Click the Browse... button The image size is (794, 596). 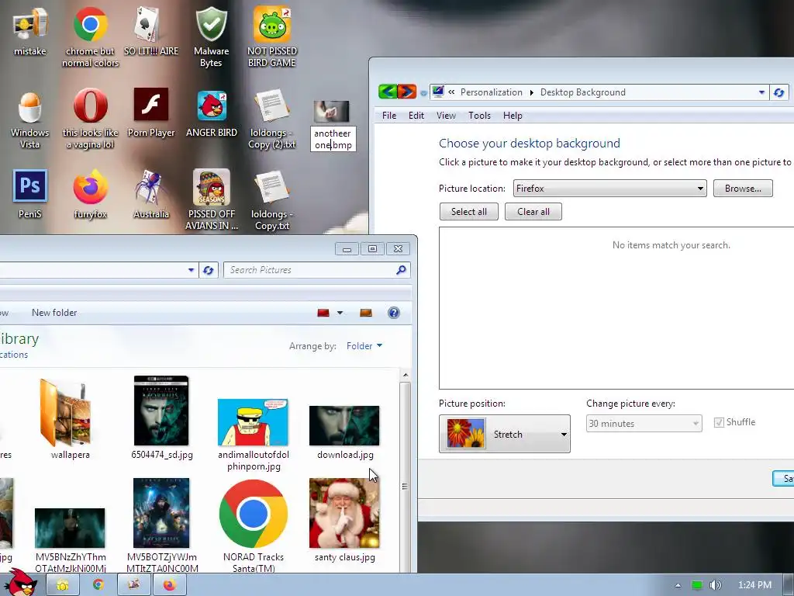743,188
